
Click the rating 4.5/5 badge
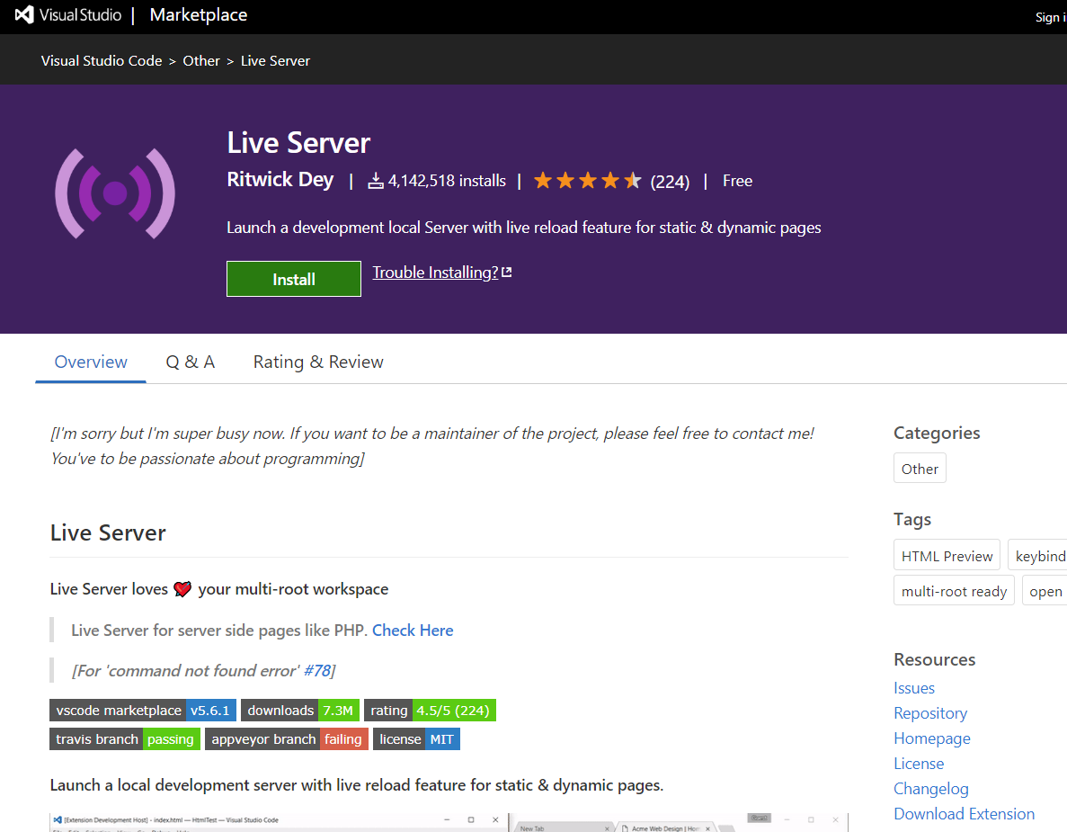click(430, 711)
